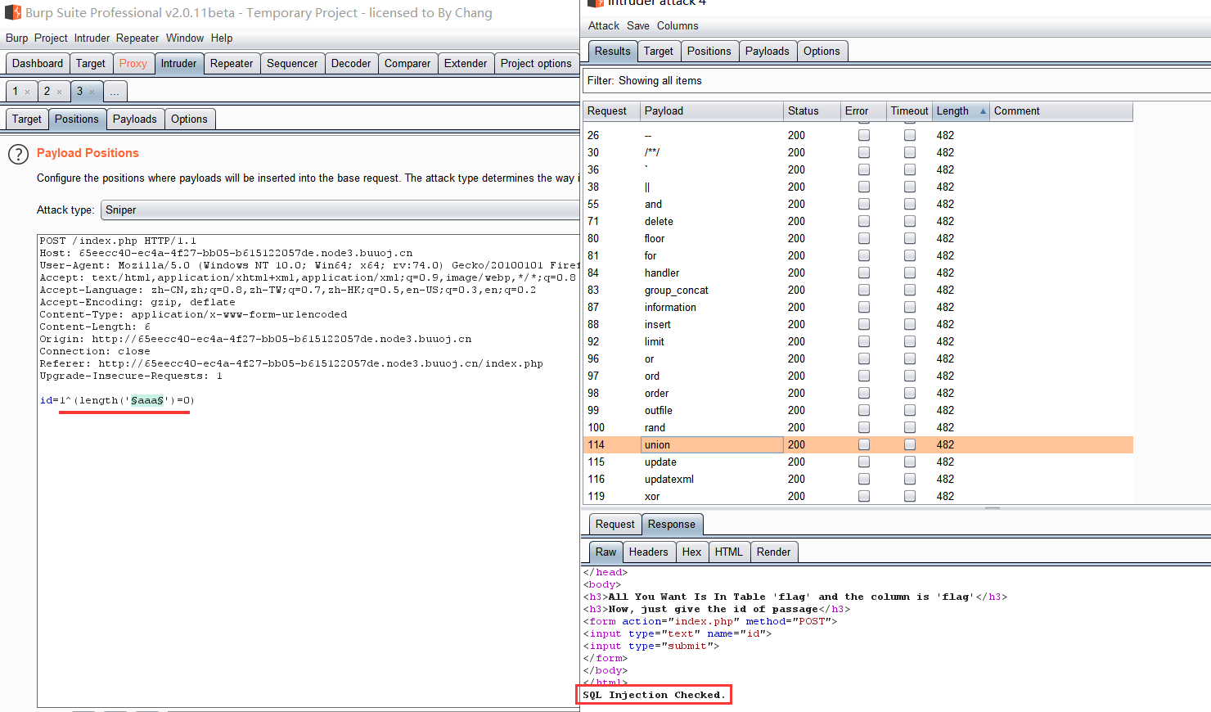This screenshot has width=1211, height=712.
Task: Switch to the Hex view of the response
Action: coord(692,552)
